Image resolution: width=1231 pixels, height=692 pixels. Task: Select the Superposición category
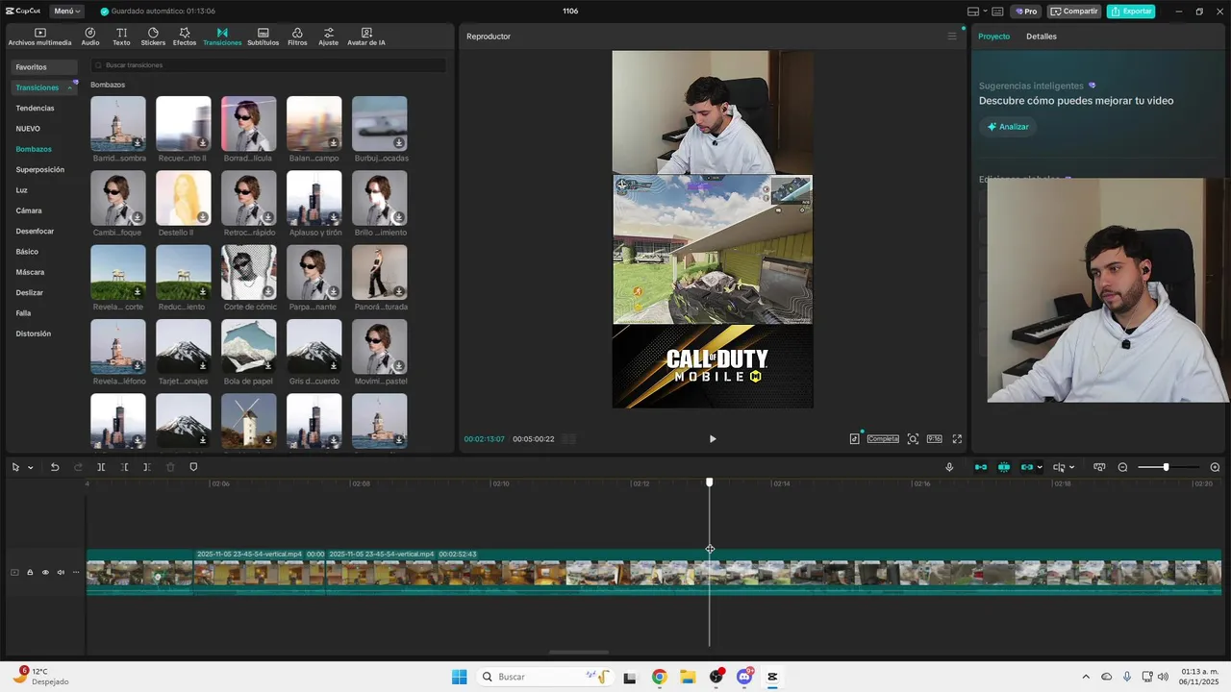(x=40, y=169)
